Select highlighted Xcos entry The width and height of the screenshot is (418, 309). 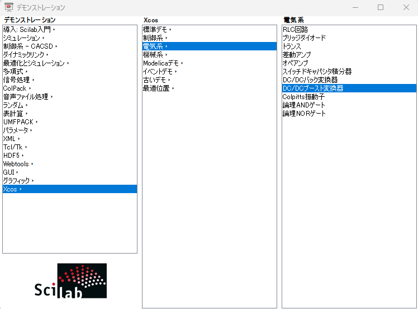pyautogui.click(x=70, y=189)
